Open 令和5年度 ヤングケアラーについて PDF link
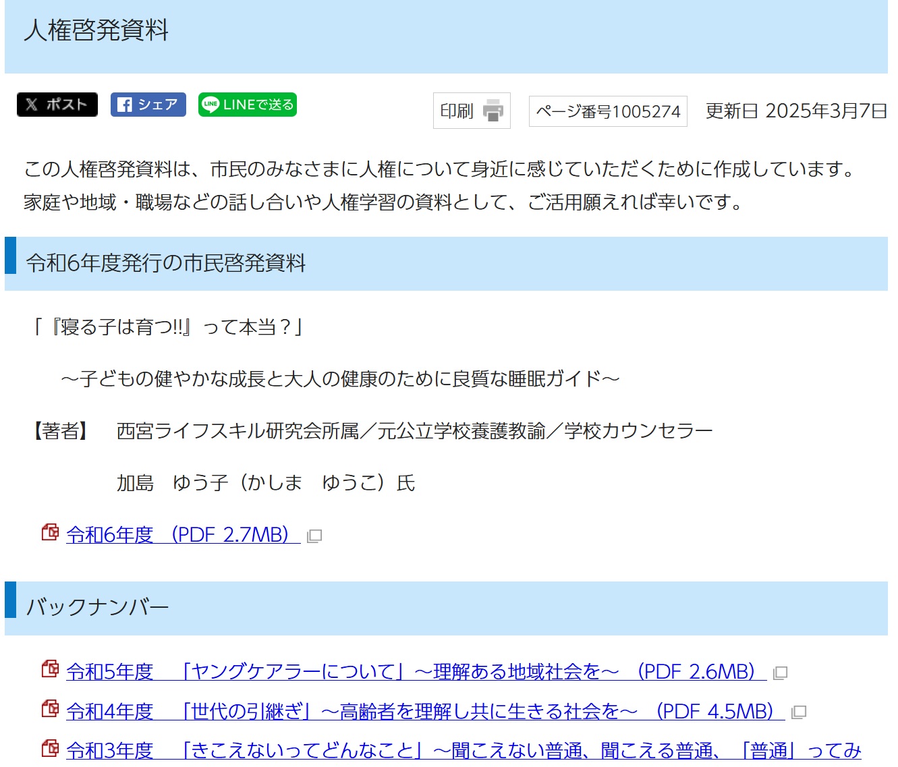898x767 pixels. click(x=416, y=672)
